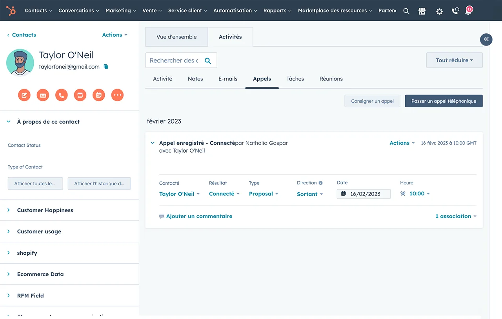Collapse the right sidebar with double-chevron button
Image resolution: width=502 pixels, height=319 pixels.
pyautogui.click(x=486, y=39)
